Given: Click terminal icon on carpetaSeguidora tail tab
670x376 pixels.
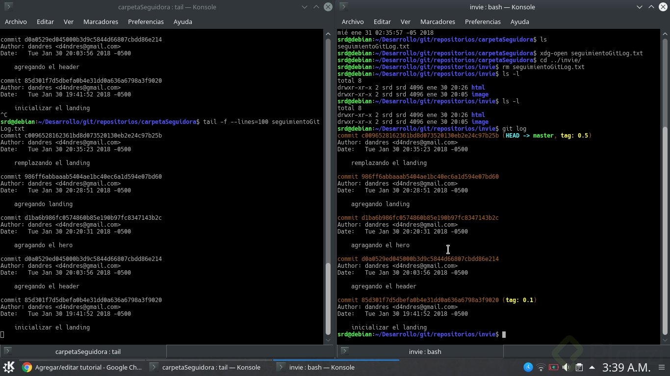Looking at the screenshot, I should (x=8, y=352).
